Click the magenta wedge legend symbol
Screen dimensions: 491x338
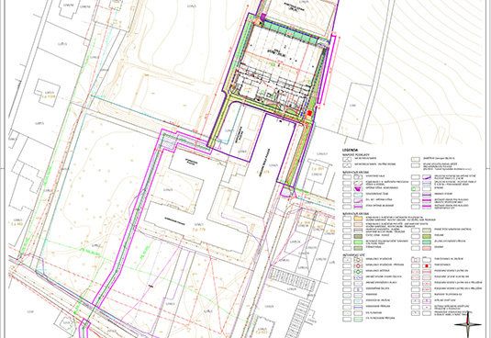(x=358, y=188)
